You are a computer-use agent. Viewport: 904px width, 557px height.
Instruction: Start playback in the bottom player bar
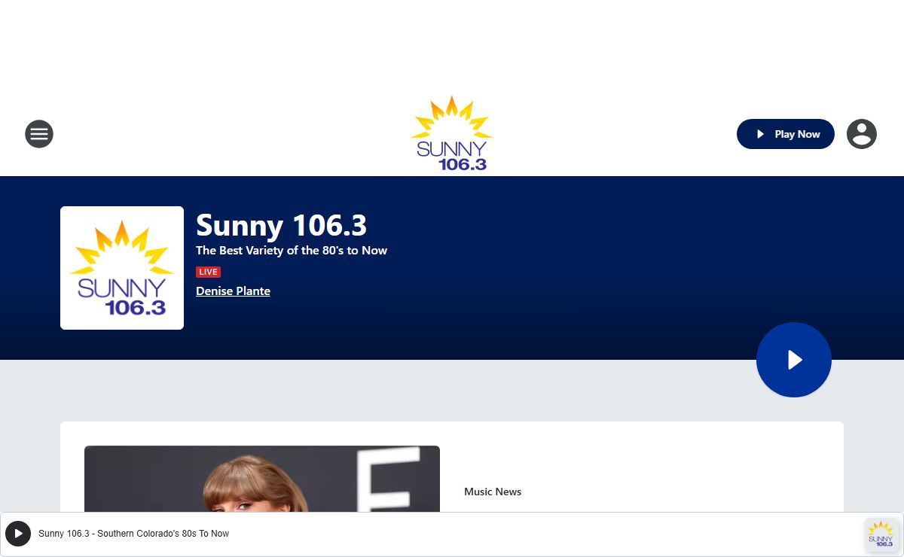18,534
